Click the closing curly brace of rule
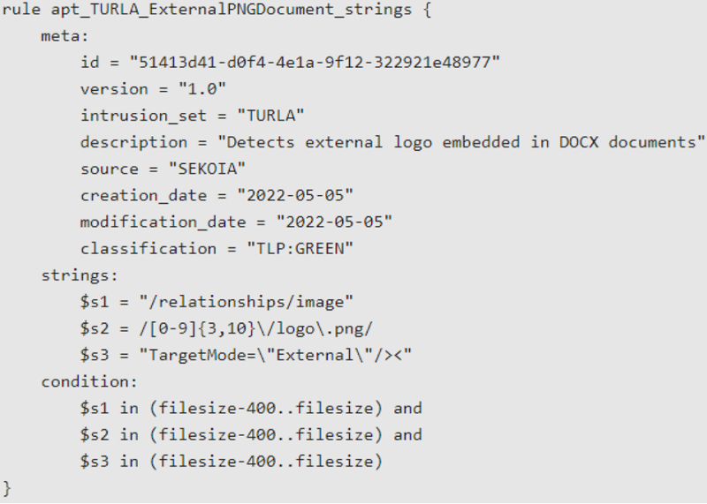Image resolution: width=707 pixels, height=504 pixels. [6, 488]
